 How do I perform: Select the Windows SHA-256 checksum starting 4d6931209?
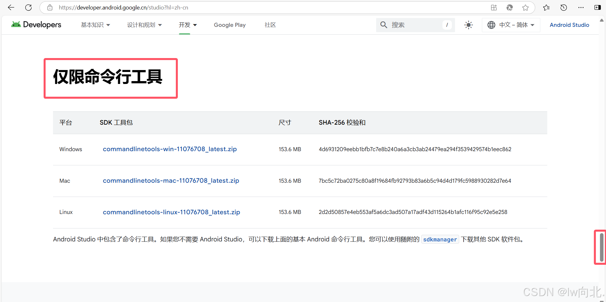[x=415, y=149]
